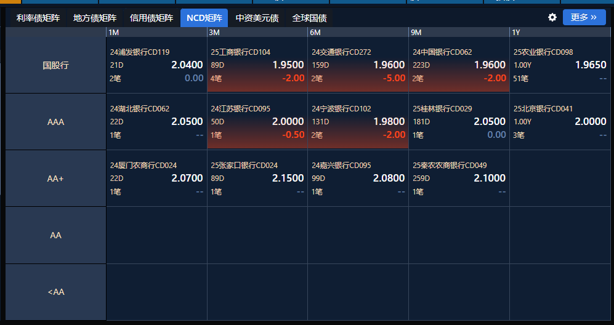Click 259D tenor of 秦农农商银行CD049

[x=421, y=179]
